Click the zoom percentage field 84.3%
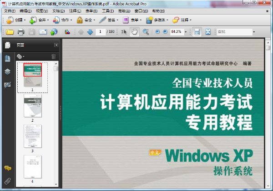 tap(177, 31)
